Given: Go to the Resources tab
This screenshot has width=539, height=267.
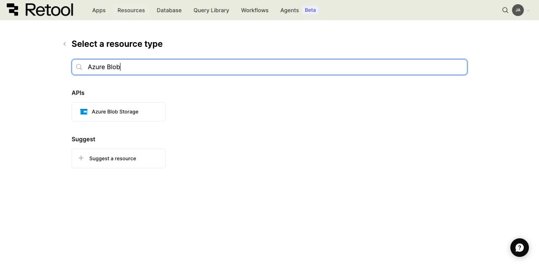Looking at the screenshot, I should pos(131,10).
